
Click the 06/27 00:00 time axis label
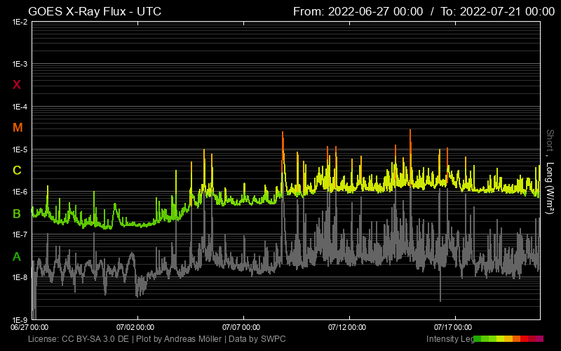pos(29,327)
